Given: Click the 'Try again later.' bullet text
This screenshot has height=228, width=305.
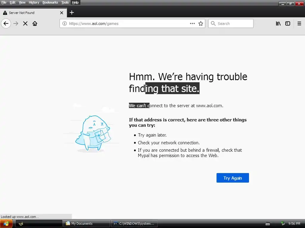Looking at the screenshot, I should (152, 135).
